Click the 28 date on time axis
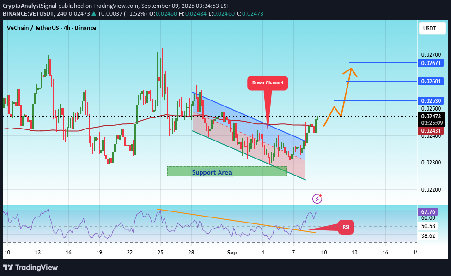The width and height of the screenshot is (451, 276). tap(191, 253)
